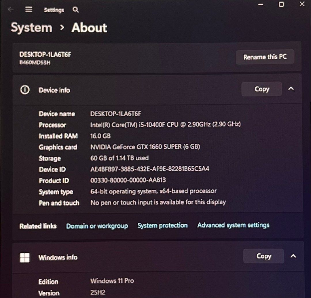Click the Device info heading
This screenshot has width=311, height=298.
point(54,90)
